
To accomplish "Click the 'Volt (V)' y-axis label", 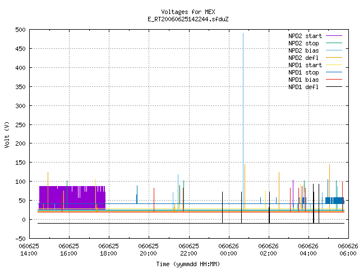I will [7, 134].
